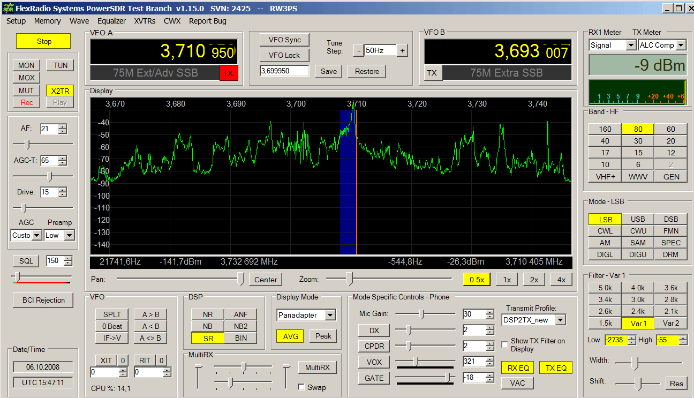Open the Equalizer menu
The image size is (694, 398).
click(111, 21)
